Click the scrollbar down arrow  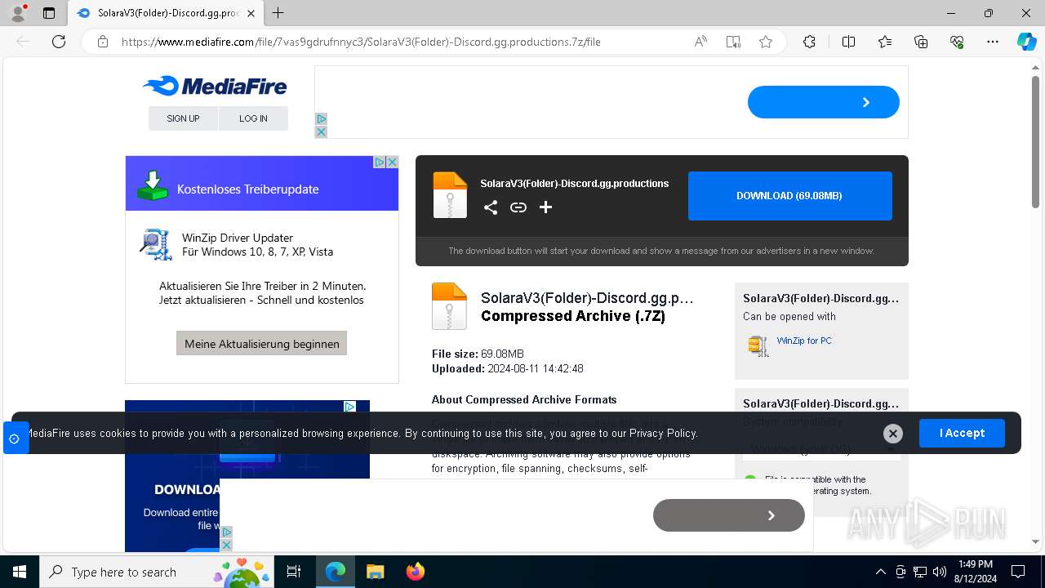pyautogui.click(x=1036, y=541)
